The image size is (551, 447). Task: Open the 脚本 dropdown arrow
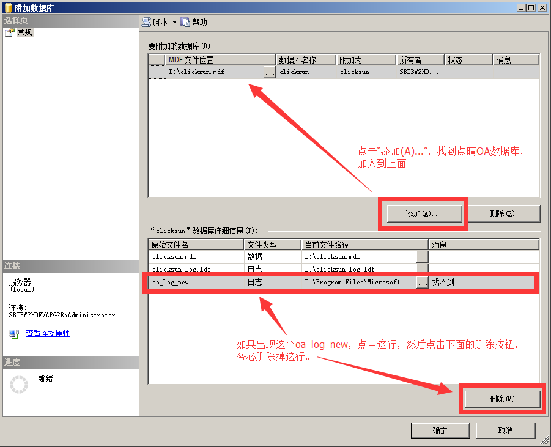point(174,23)
